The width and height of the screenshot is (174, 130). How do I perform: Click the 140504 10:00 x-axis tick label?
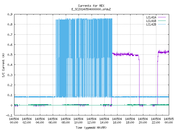pos(78,121)
